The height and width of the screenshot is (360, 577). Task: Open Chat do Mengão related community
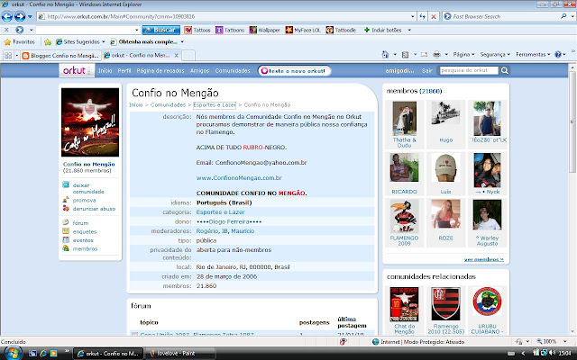(x=405, y=304)
